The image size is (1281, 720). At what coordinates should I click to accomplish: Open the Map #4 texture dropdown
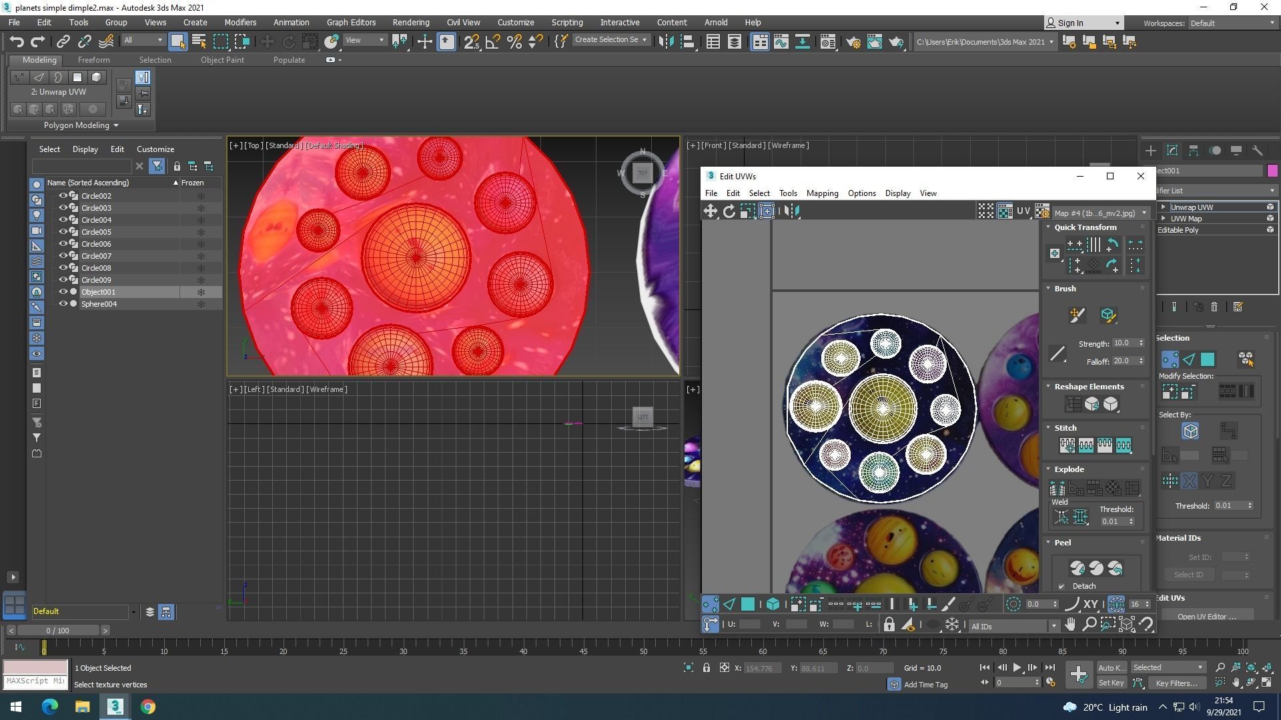click(x=1145, y=213)
